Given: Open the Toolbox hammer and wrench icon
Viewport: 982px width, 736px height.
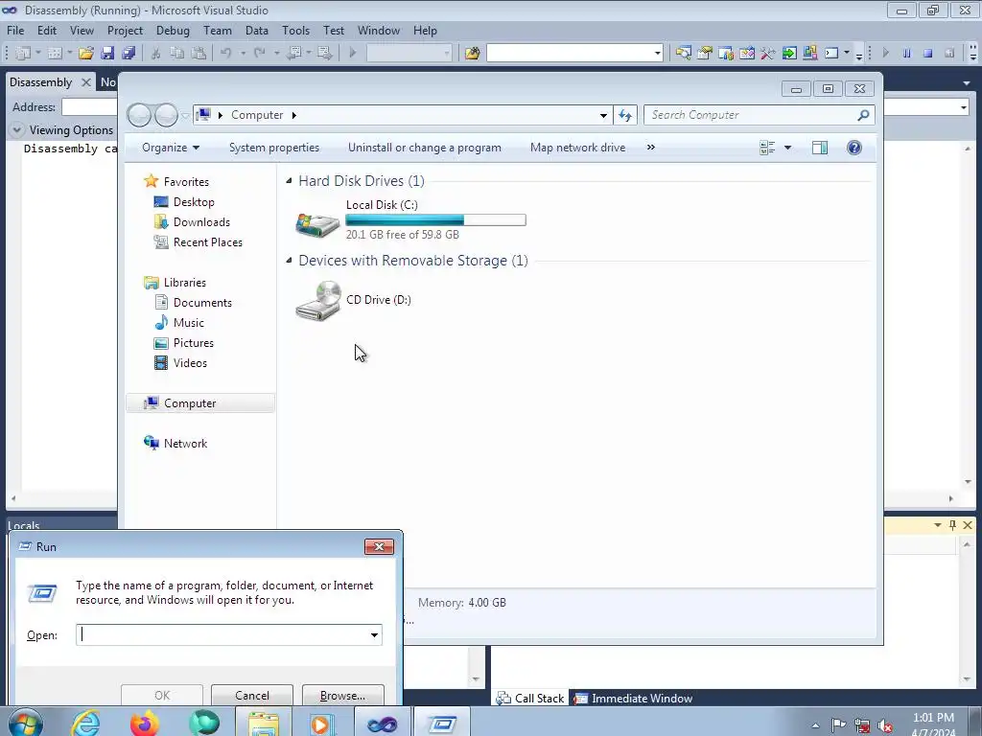Looking at the screenshot, I should pos(768,54).
